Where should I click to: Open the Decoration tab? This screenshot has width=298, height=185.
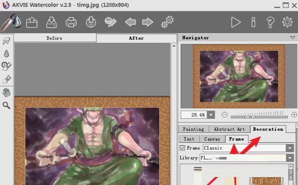268,129
